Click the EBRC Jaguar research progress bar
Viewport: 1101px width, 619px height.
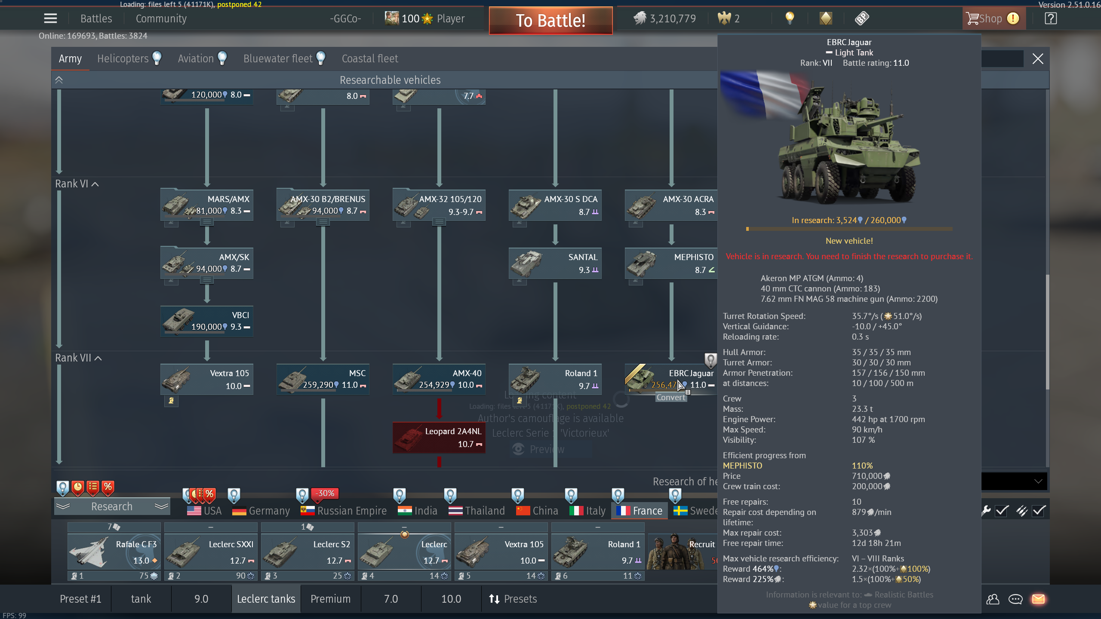pyautogui.click(x=849, y=229)
